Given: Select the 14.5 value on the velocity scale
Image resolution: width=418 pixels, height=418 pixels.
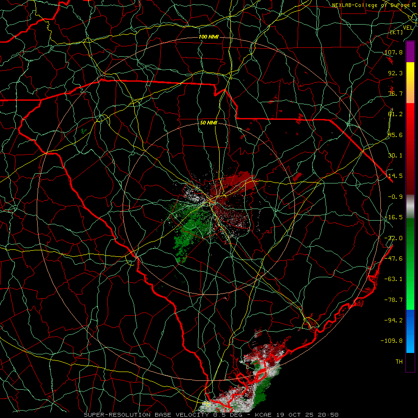Looking at the screenshot, I should (395, 176).
